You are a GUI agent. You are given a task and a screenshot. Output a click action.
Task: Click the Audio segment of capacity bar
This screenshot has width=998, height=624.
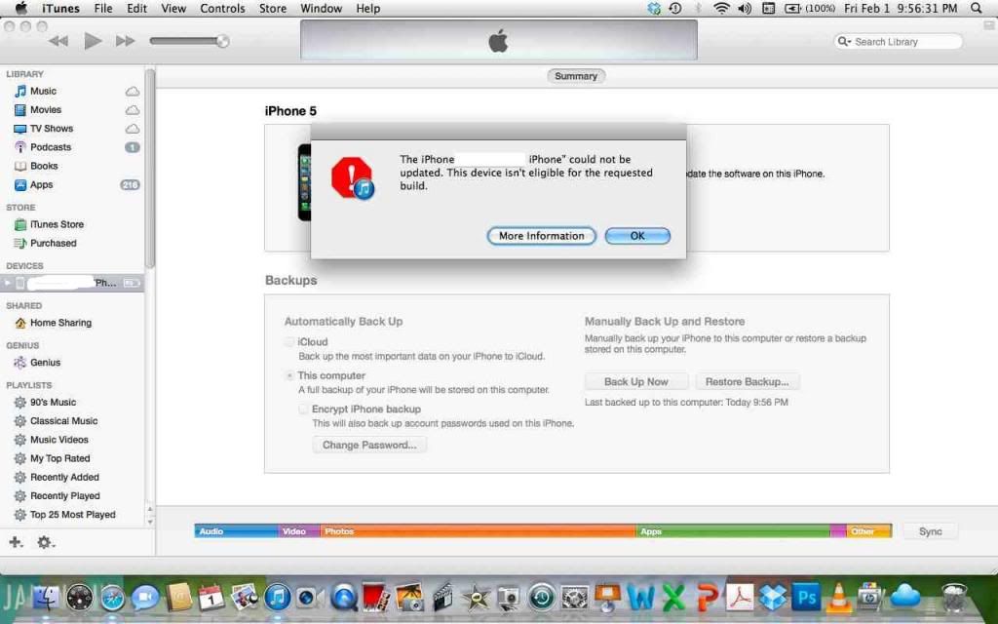(237, 531)
